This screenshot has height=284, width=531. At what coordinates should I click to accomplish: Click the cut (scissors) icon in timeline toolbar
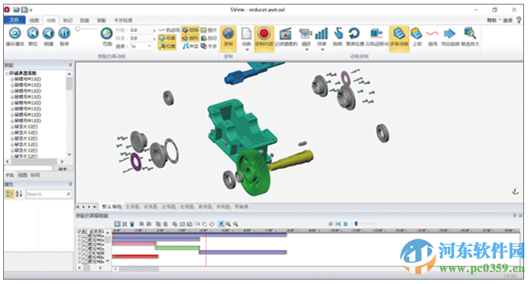(x=124, y=224)
